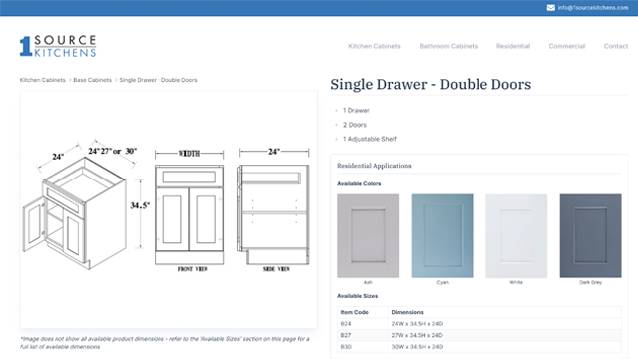The width and height of the screenshot is (638, 359).
Task: Click the Dark Grey color name label
Action: 590,282
